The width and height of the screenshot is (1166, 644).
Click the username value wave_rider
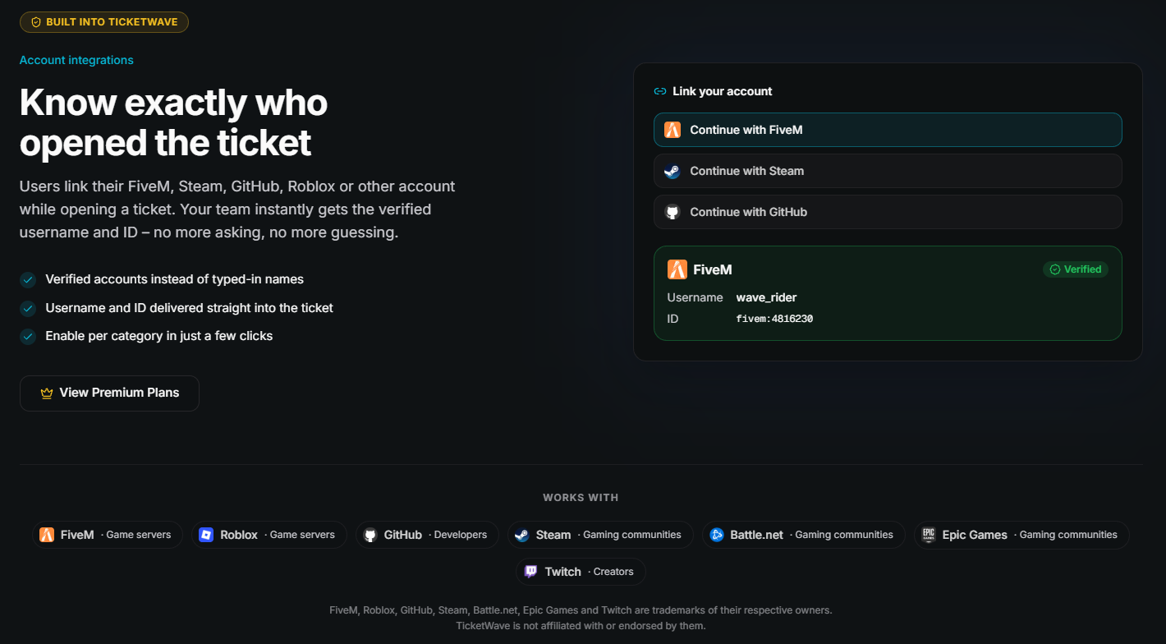[767, 297]
